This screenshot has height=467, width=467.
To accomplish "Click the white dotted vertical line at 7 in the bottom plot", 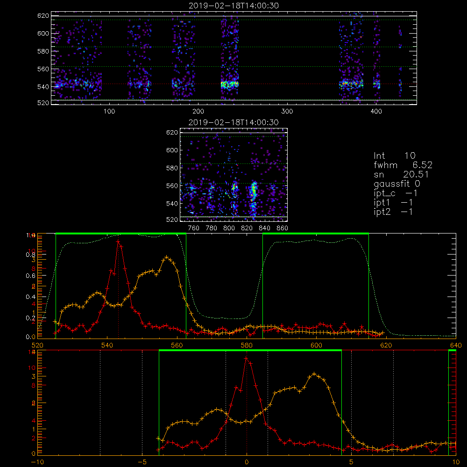I will point(393,403).
